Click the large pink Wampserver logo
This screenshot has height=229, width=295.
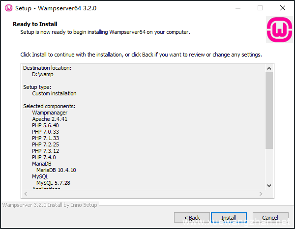279,30
